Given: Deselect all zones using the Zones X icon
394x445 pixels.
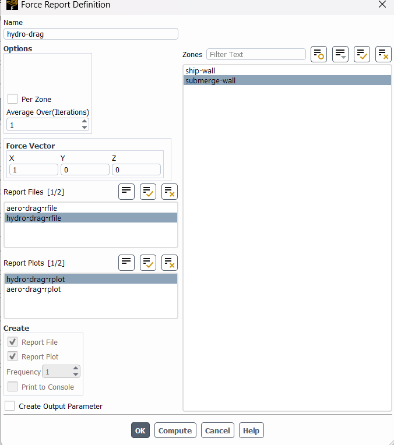Looking at the screenshot, I should 384,54.
